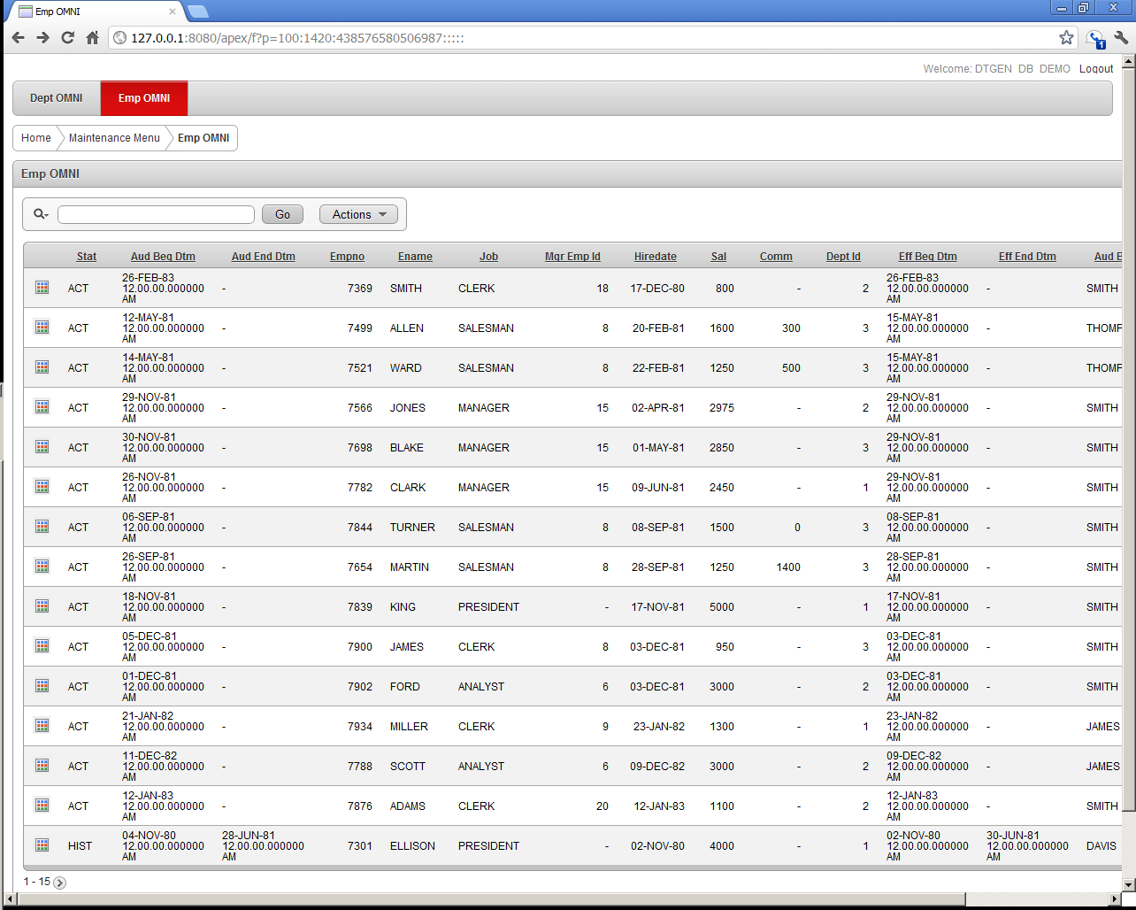Image resolution: width=1136 pixels, height=910 pixels.
Task: Open the row editor icon for SMITH
Action: (41, 287)
